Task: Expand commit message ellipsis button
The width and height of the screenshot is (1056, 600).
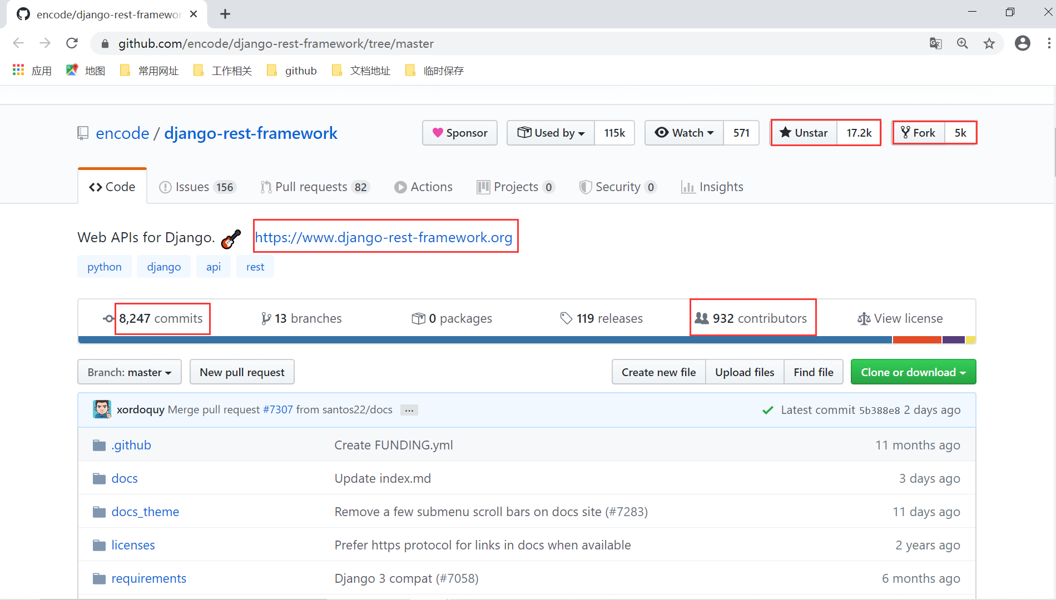Action: click(x=409, y=410)
